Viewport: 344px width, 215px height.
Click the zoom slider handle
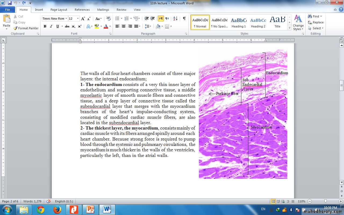[x=325, y=201]
